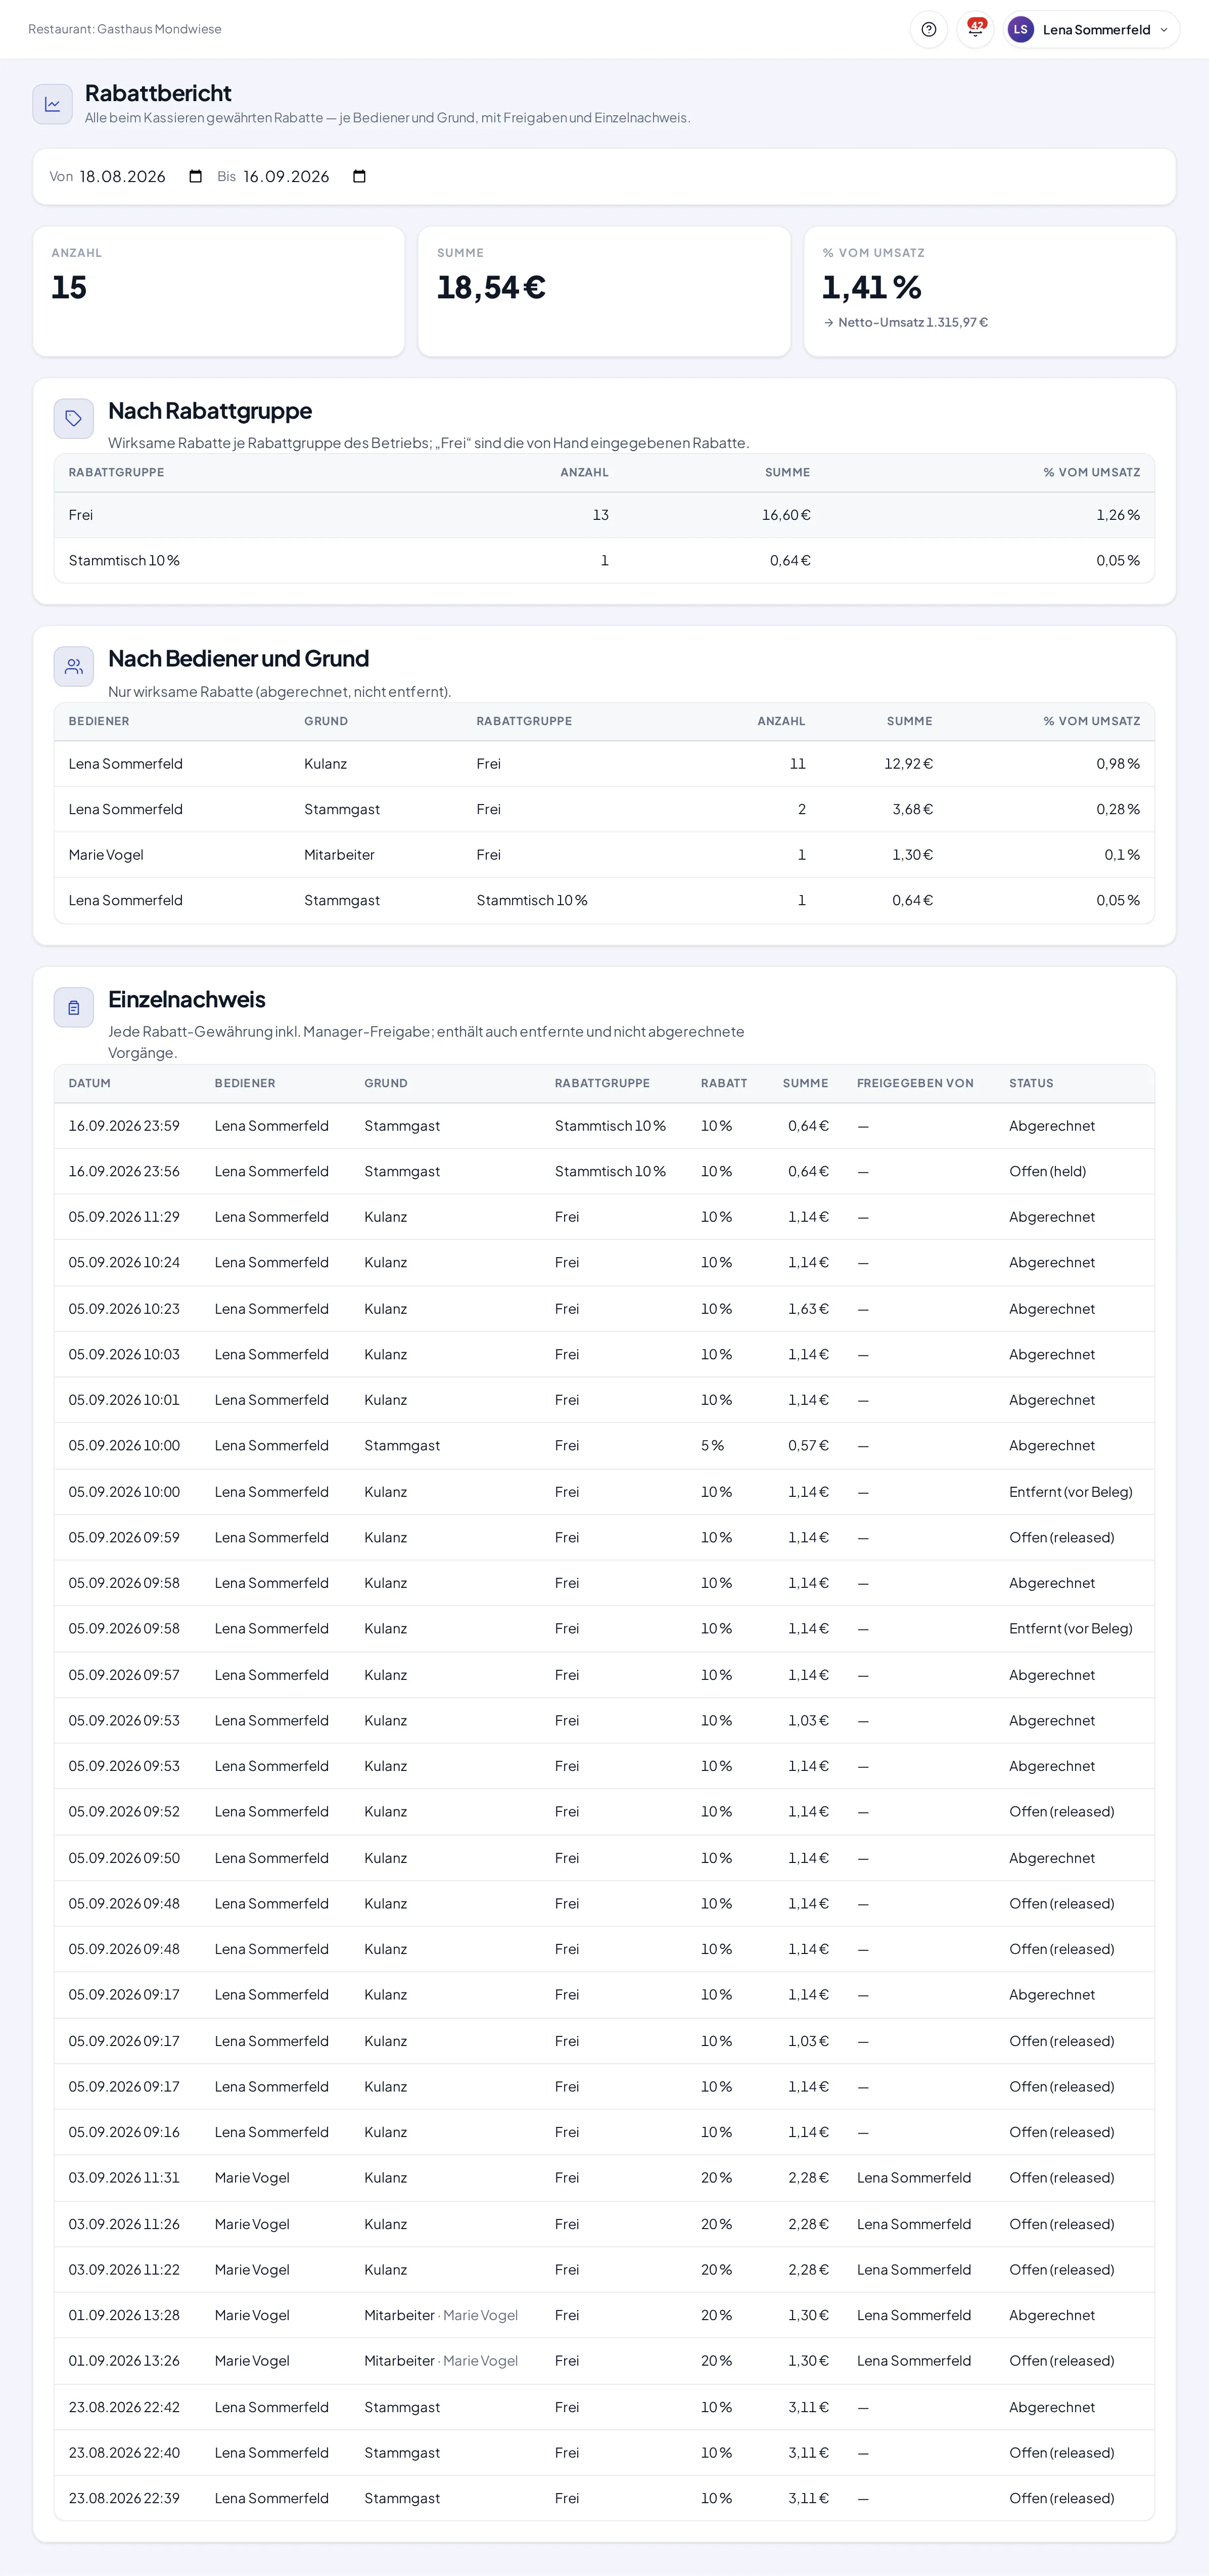Expand the Lena Sommerfeld account menu chevron
The width and height of the screenshot is (1209, 2576).
(x=1163, y=30)
